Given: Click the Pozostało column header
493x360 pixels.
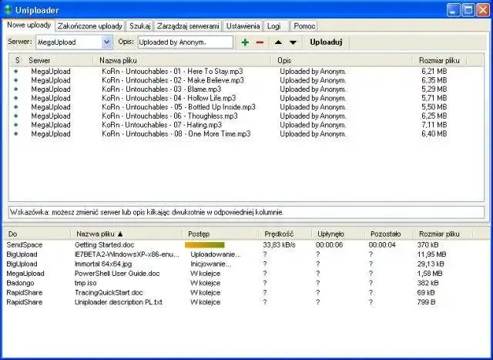Looking at the screenshot, I should pyautogui.click(x=389, y=234).
